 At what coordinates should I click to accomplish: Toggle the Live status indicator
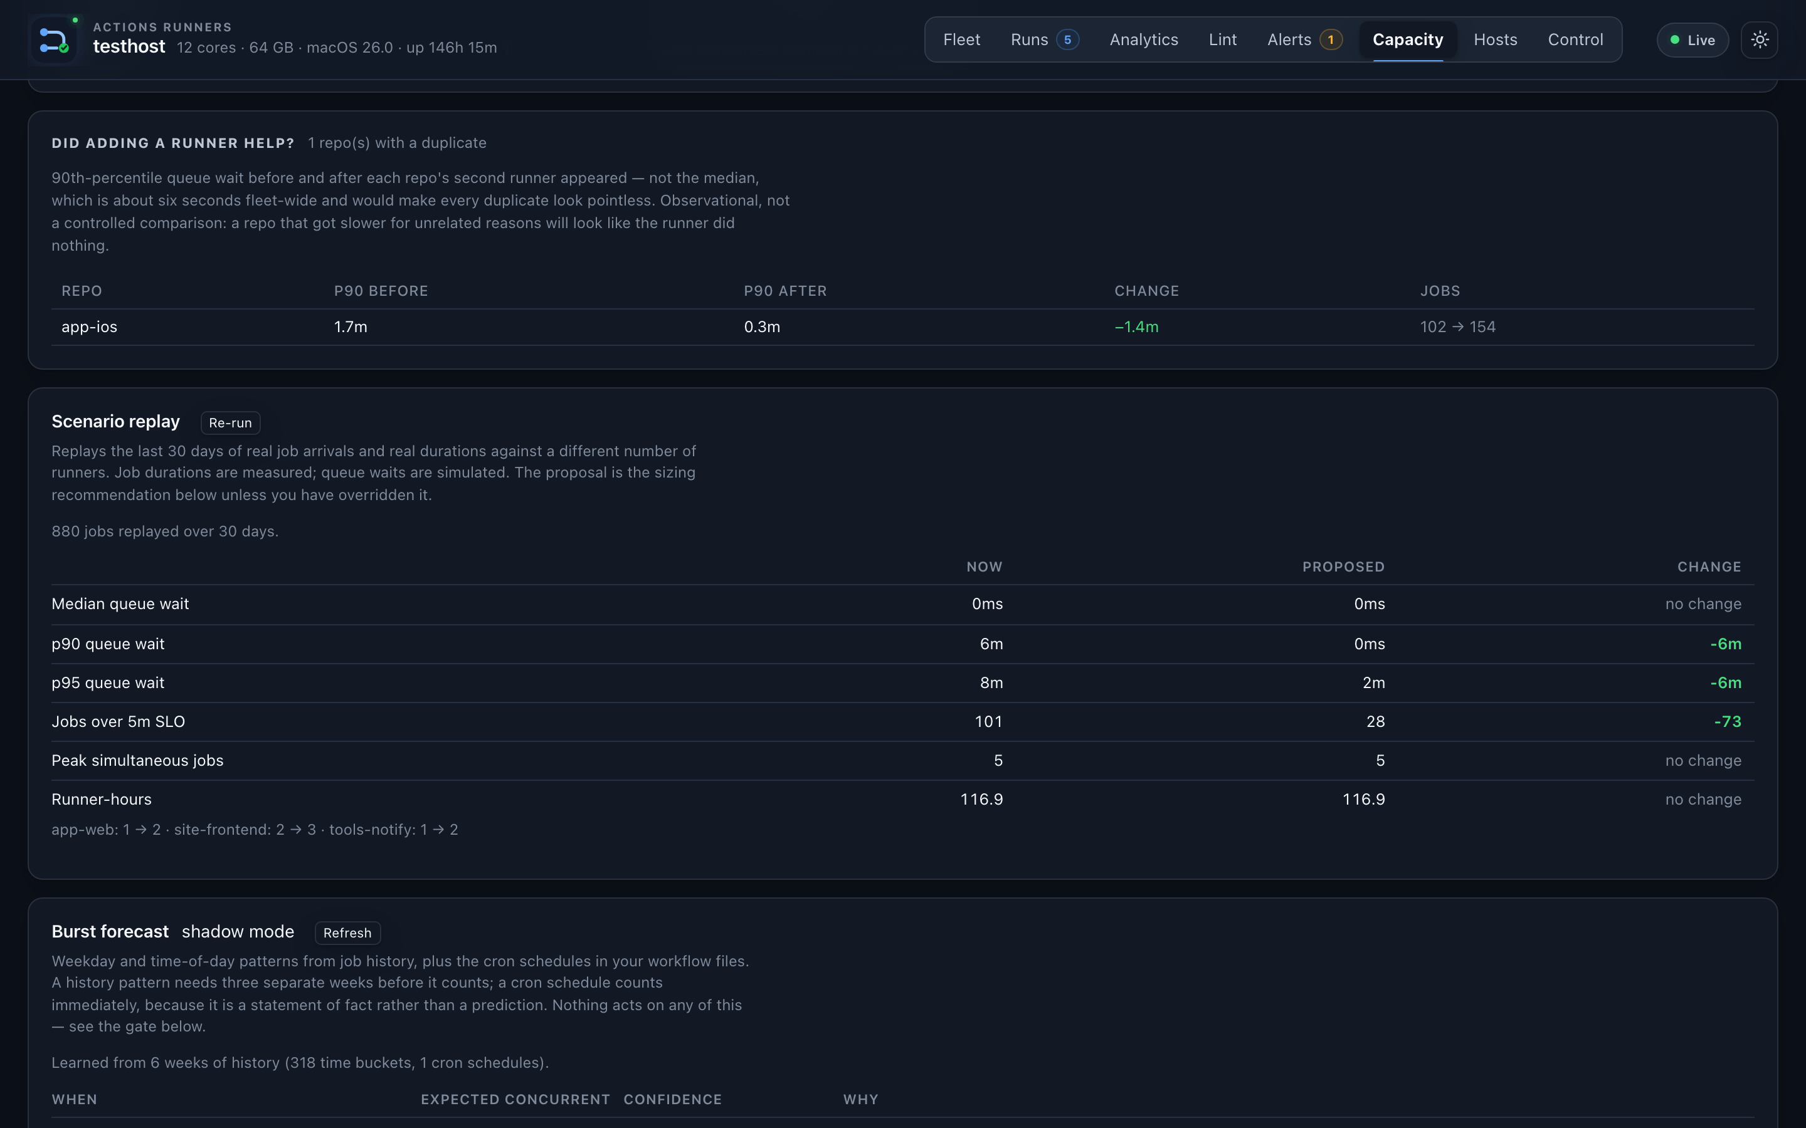pyautogui.click(x=1692, y=40)
